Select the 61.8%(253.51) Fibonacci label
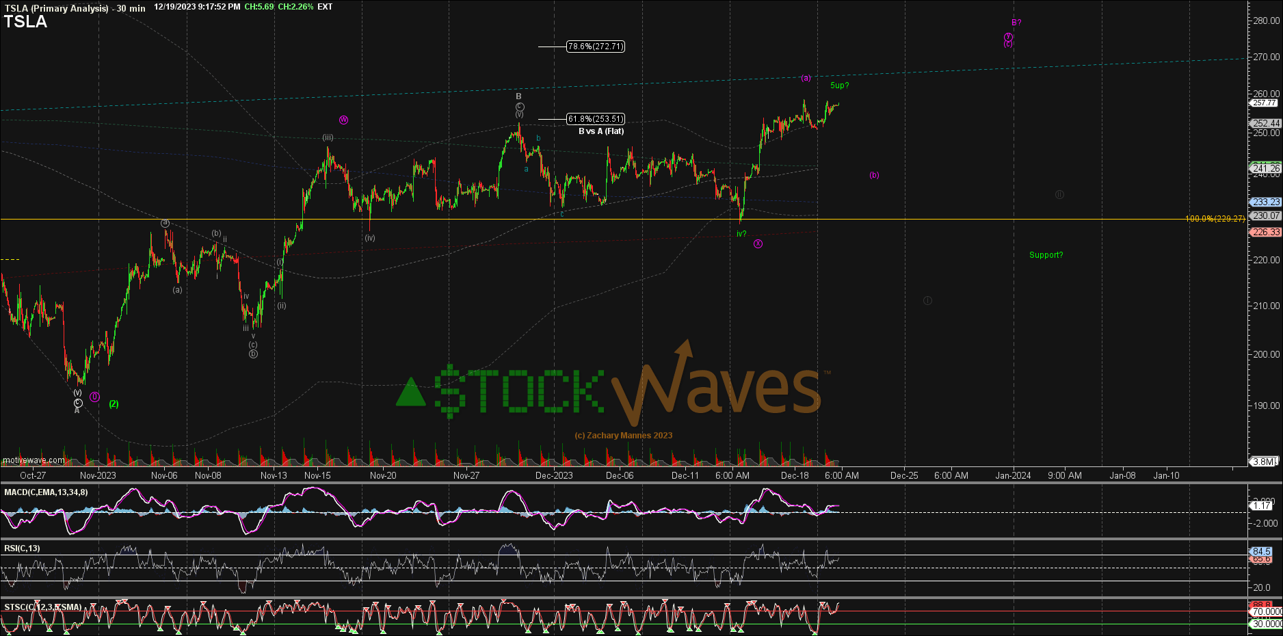The image size is (1283, 636). point(595,119)
